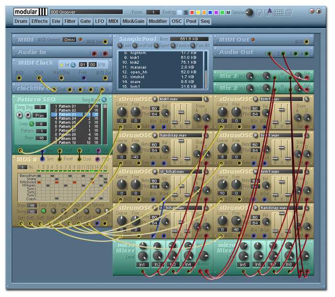Toggle the S routing button
This screenshot has width=335, height=297.
click(x=186, y=12)
